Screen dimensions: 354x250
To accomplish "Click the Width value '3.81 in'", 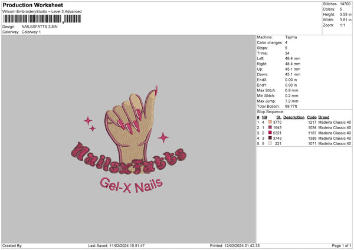I will coord(345,20).
